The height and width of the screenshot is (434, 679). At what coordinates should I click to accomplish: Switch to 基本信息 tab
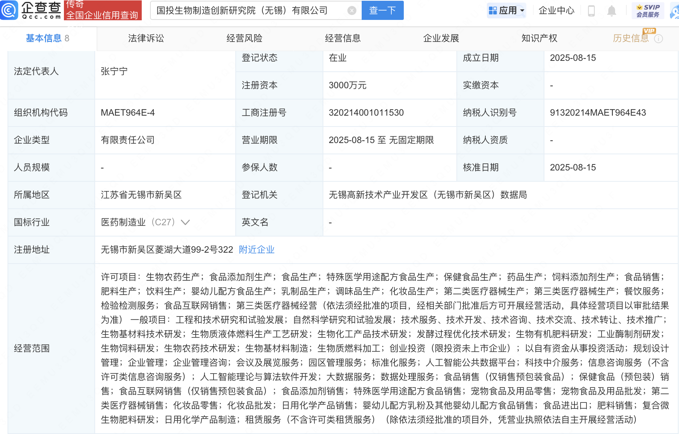click(x=48, y=38)
